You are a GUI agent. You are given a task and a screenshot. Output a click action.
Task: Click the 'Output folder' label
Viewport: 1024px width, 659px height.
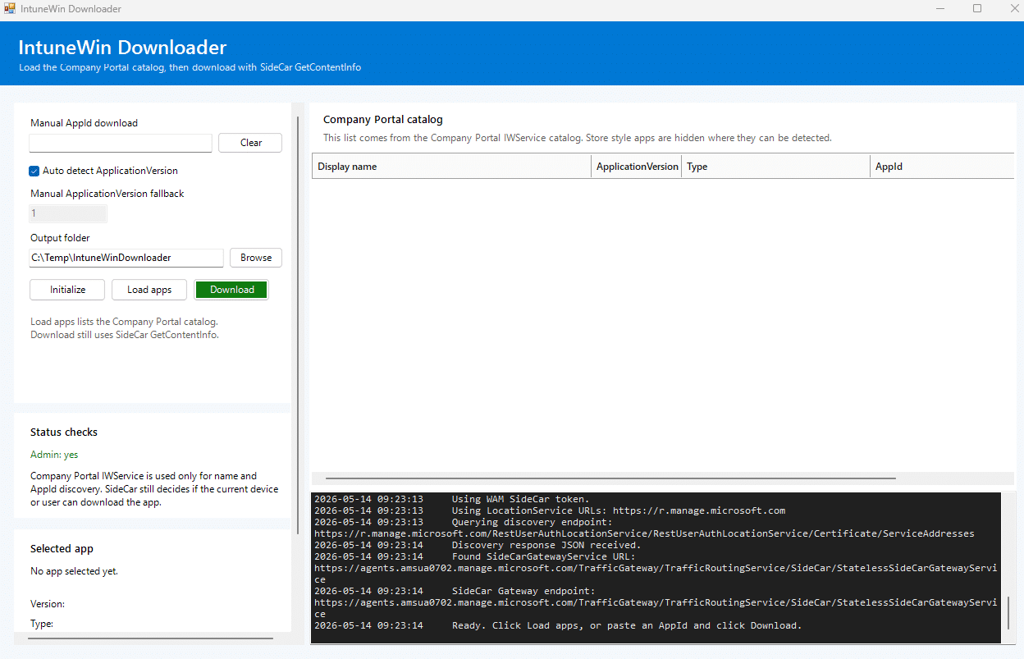point(60,238)
